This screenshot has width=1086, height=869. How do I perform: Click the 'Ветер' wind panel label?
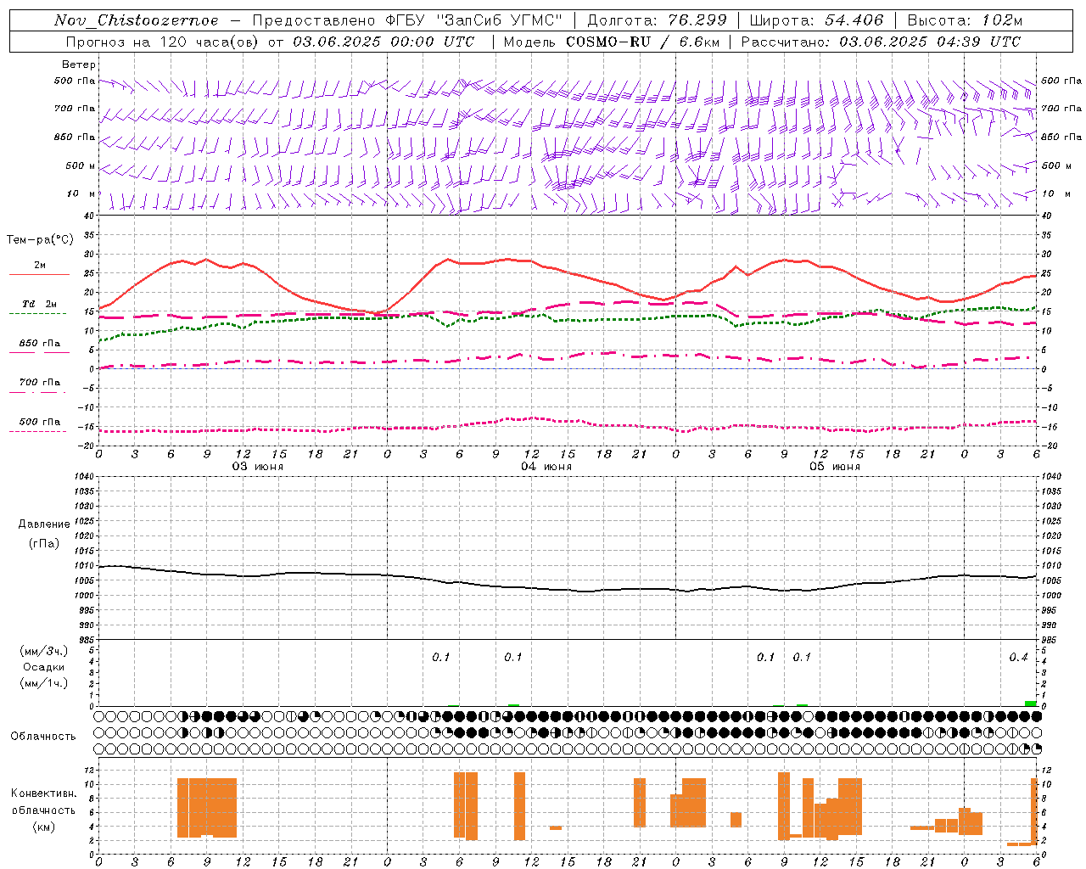pyautogui.click(x=79, y=64)
